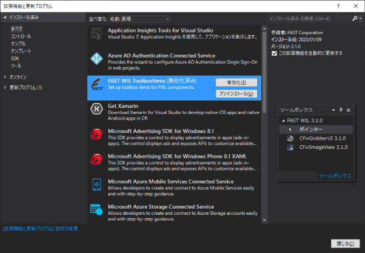365x253 pixels.
Task: Close the dialog with the title bar X
Action: pos(356,6)
